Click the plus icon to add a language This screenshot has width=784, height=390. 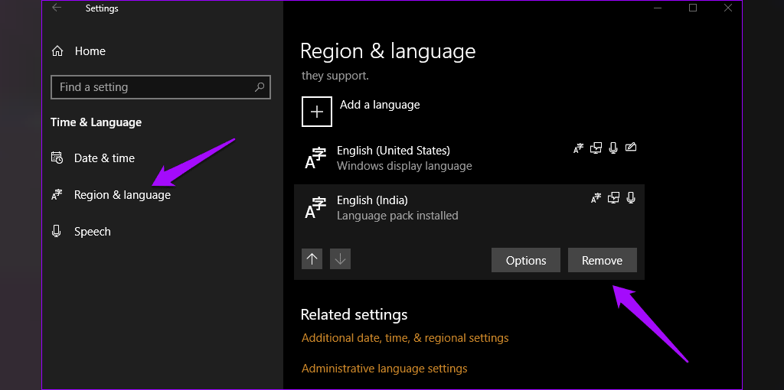(x=316, y=112)
